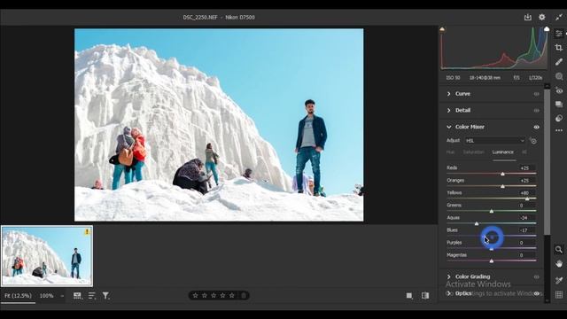Open the three-dot more settings menu

coord(559,130)
